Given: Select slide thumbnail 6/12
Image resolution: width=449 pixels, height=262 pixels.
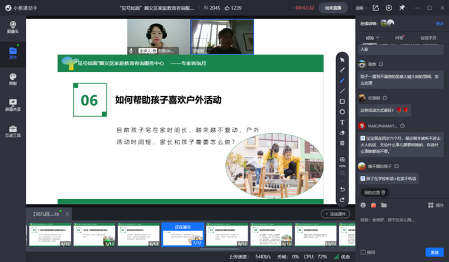Looking at the screenshot, I should click(x=139, y=235).
